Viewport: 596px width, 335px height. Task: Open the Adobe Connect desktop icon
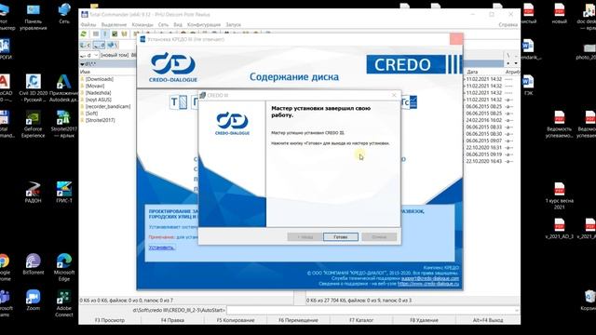[64, 303]
